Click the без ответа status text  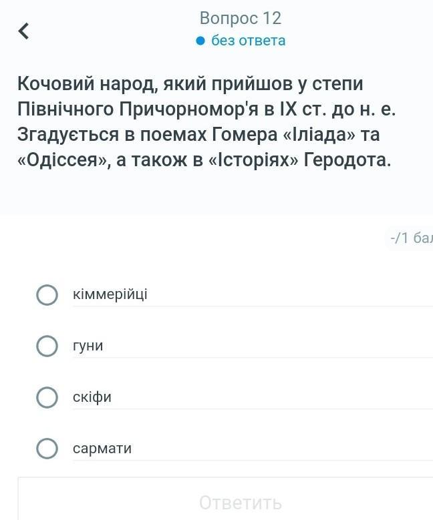pyautogui.click(x=248, y=41)
